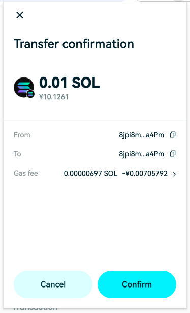Click the From label
Image resolution: width=190 pixels, height=313 pixels.
point(22,135)
